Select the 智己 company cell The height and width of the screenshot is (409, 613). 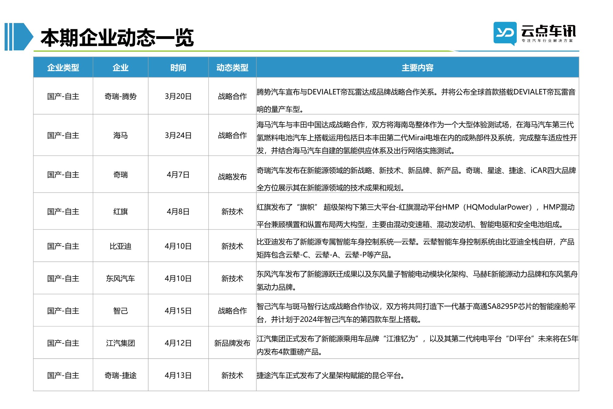[120, 311]
